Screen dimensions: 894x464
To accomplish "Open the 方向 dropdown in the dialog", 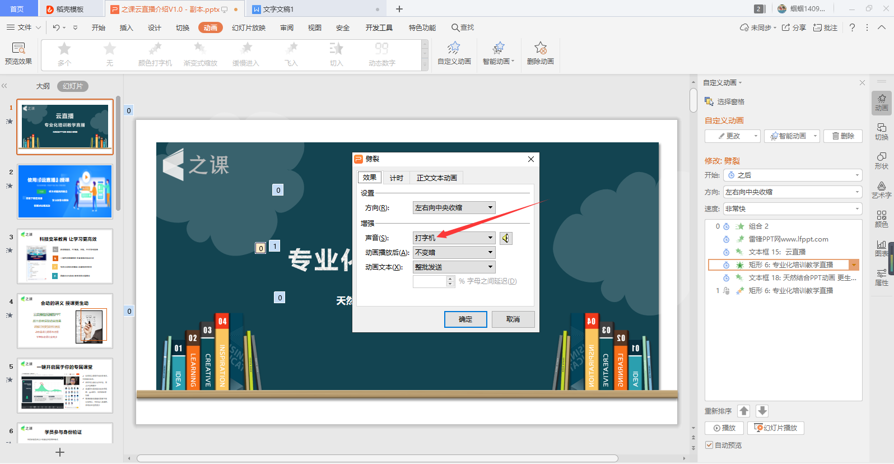I will click(454, 208).
